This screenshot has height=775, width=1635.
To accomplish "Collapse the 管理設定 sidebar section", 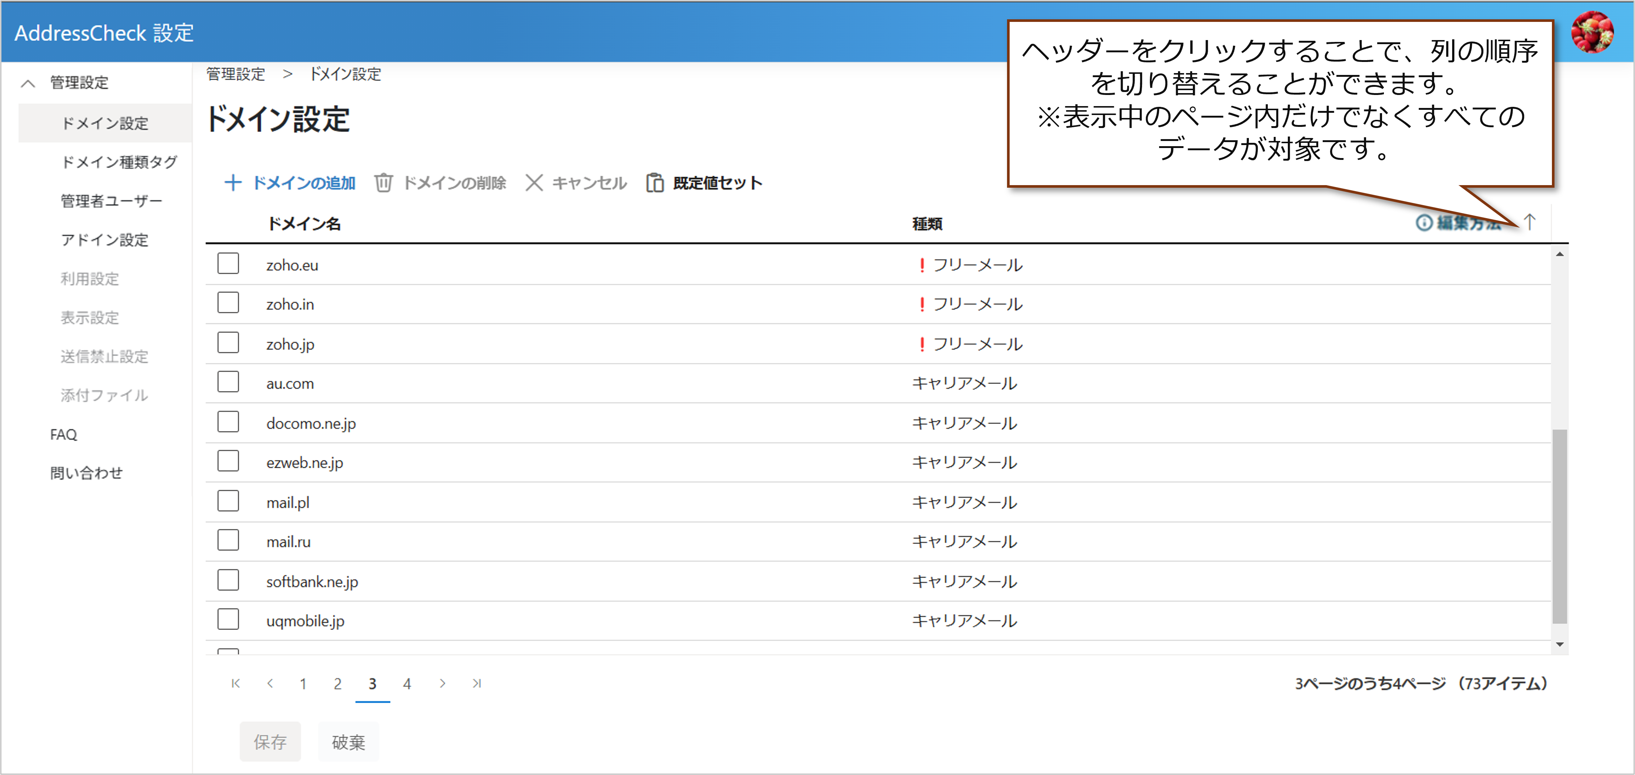I will [28, 83].
